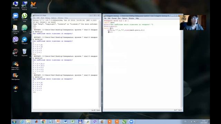Open the Window menu in the editor window
This screenshot has height=124, width=221.
click(x=131, y=18)
